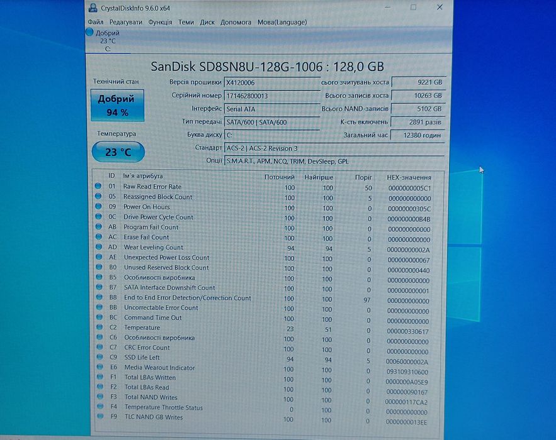Click the status dot for Program Fail Count
Viewport: 556px width, 440px height.
tap(99, 226)
